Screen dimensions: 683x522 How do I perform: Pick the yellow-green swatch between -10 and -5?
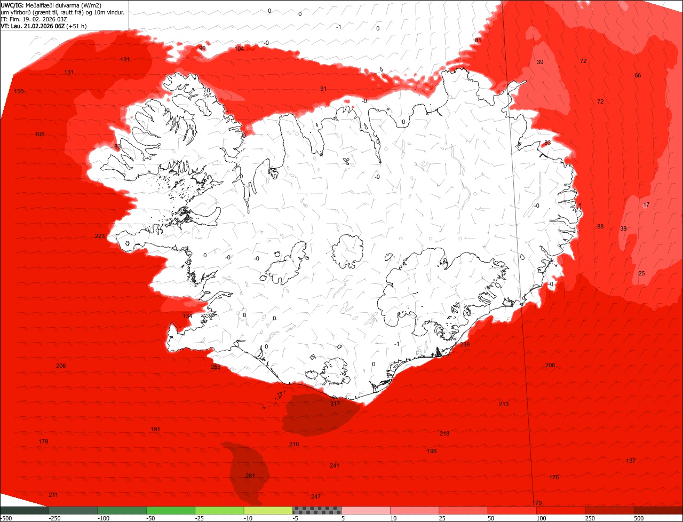coord(268,510)
